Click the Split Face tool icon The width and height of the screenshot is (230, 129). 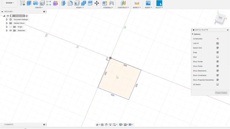click(x=90, y=3)
